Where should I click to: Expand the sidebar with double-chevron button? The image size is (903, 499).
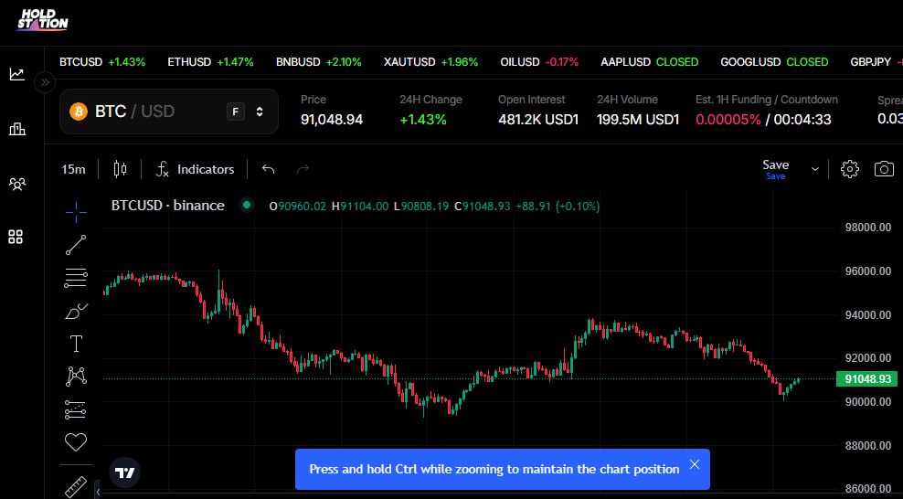pos(45,82)
